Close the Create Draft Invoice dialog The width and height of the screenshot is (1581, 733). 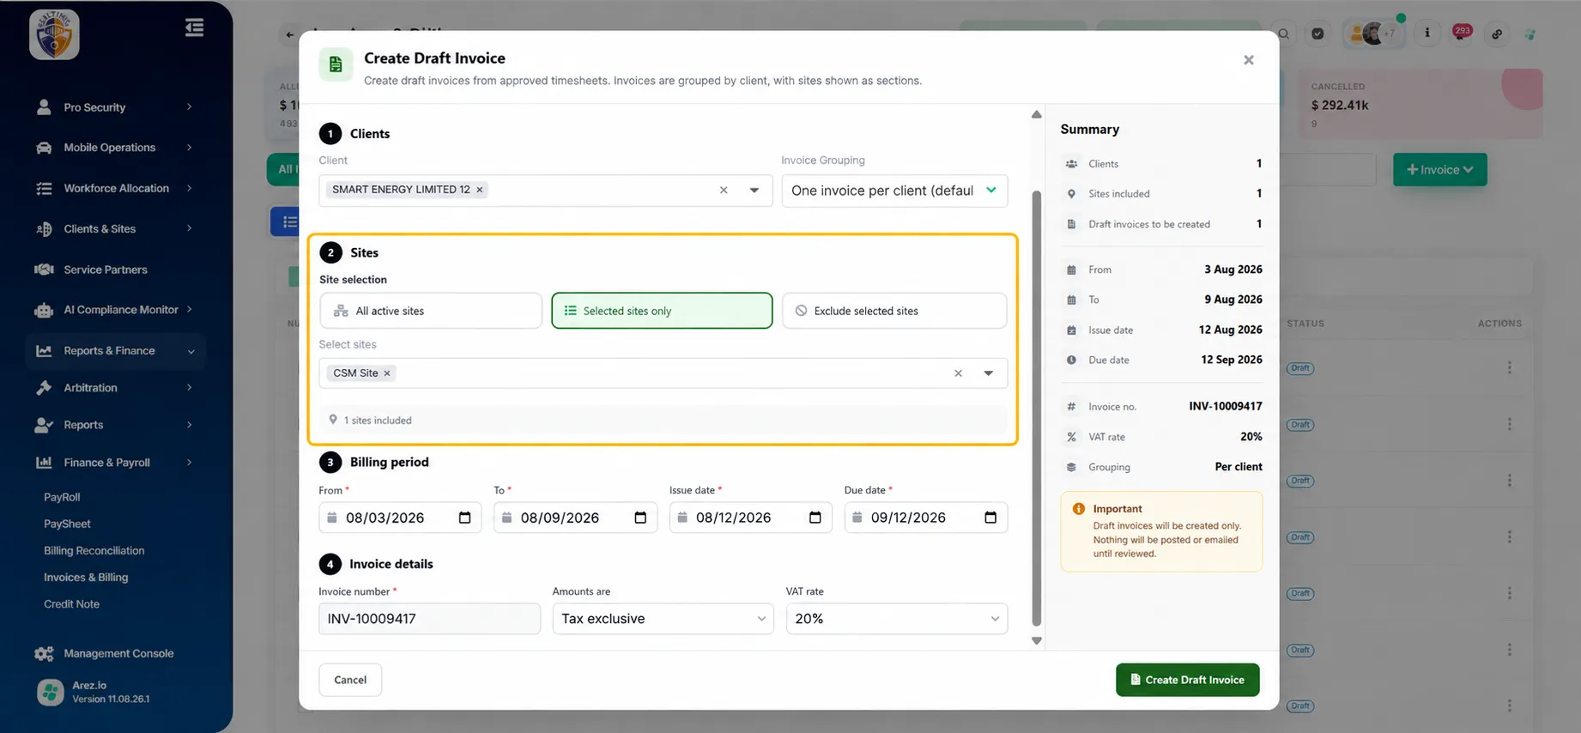[1249, 60]
